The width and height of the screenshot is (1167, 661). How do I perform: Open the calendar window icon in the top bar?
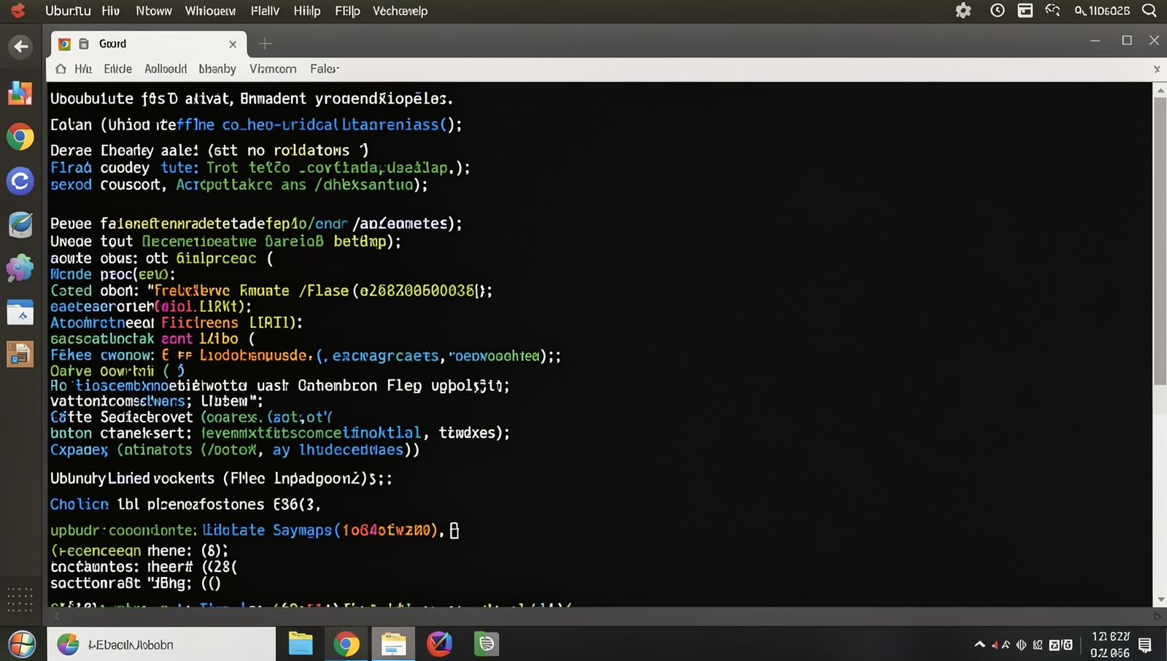coord(1026,10)
